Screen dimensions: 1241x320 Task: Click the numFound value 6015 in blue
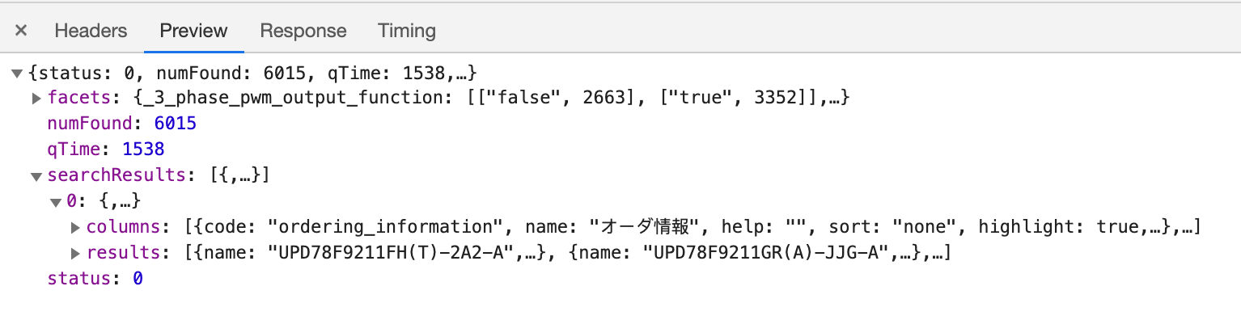(176, 124)
